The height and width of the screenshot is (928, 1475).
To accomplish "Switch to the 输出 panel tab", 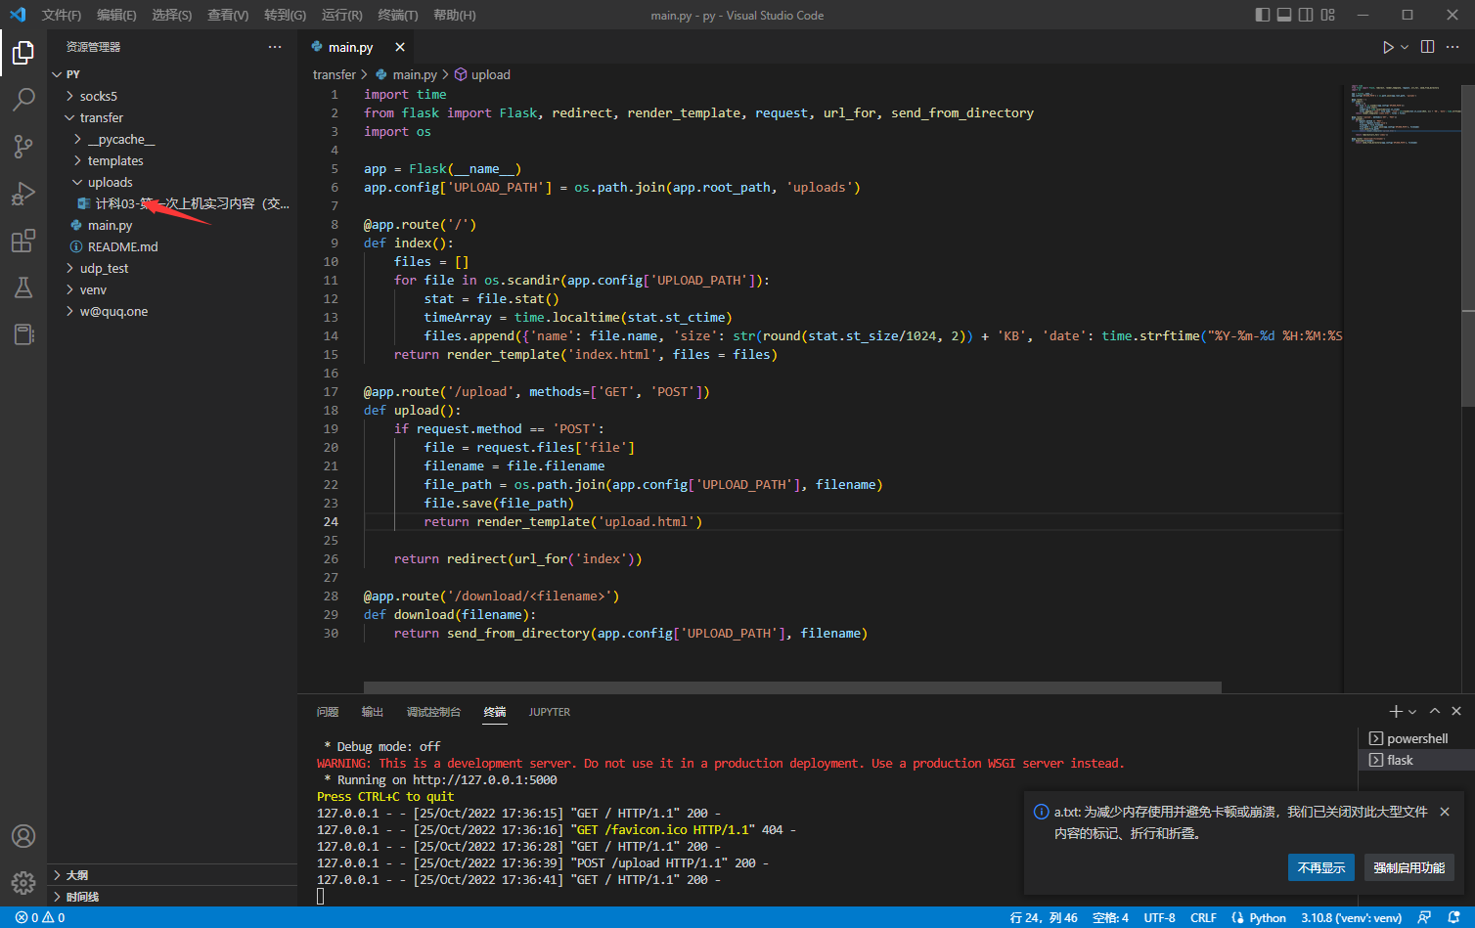I will pos(373,712).
